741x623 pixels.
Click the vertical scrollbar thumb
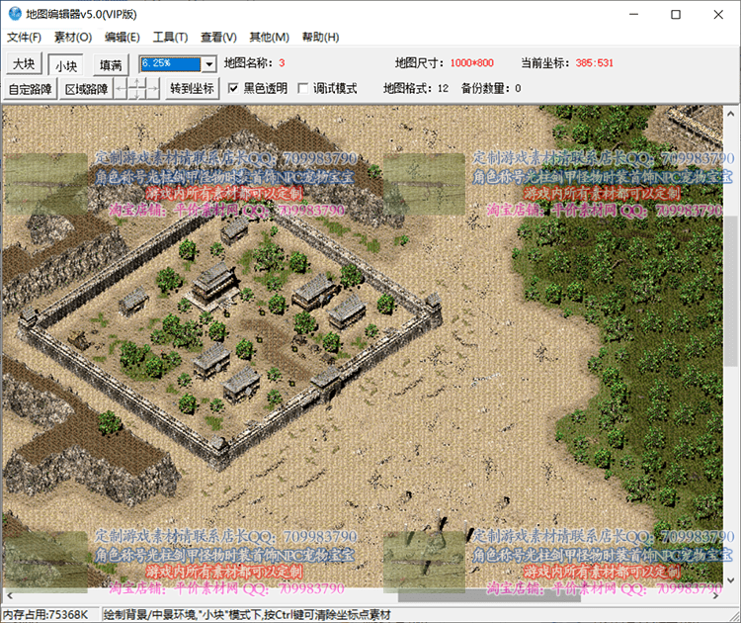pos(730,291)
